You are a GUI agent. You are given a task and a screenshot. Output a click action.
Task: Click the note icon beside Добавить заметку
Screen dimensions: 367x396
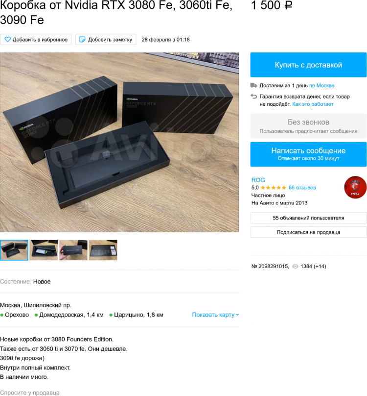click(82, 39)
